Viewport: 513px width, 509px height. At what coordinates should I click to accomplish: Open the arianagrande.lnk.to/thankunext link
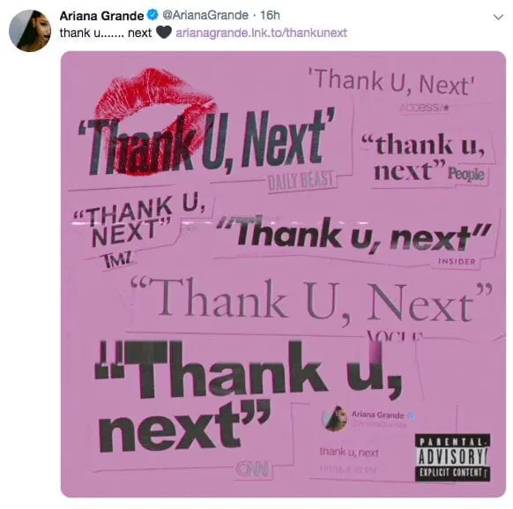pyautogui.click(x=262, y=33)
